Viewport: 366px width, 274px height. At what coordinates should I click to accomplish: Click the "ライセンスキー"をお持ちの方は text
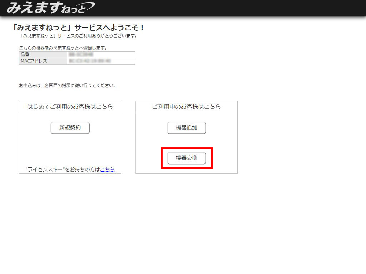(x=63, y=169)
